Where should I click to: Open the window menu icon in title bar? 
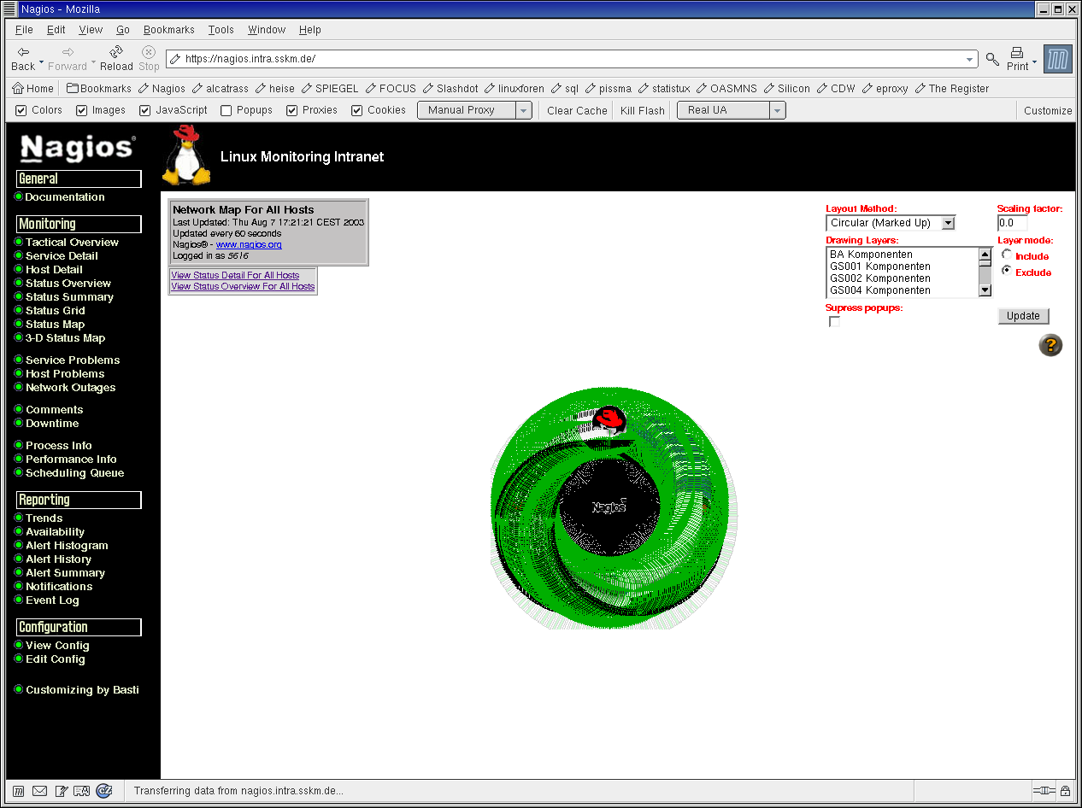pyautogui.click(x=10, y=9)
